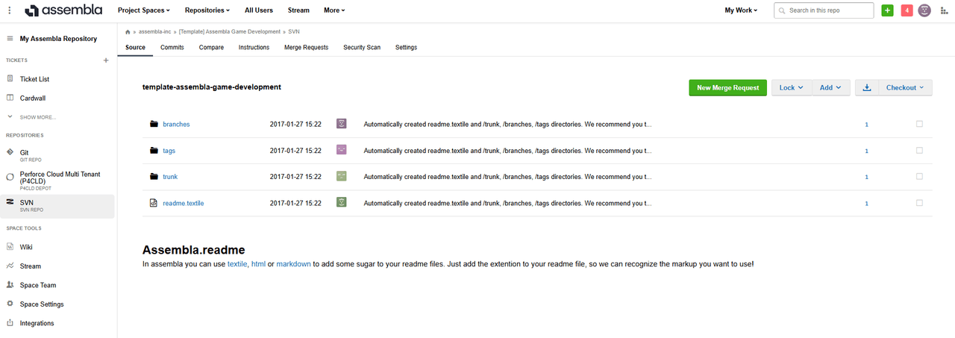Tick the checkbox for the branches row

tap(919, 124)
